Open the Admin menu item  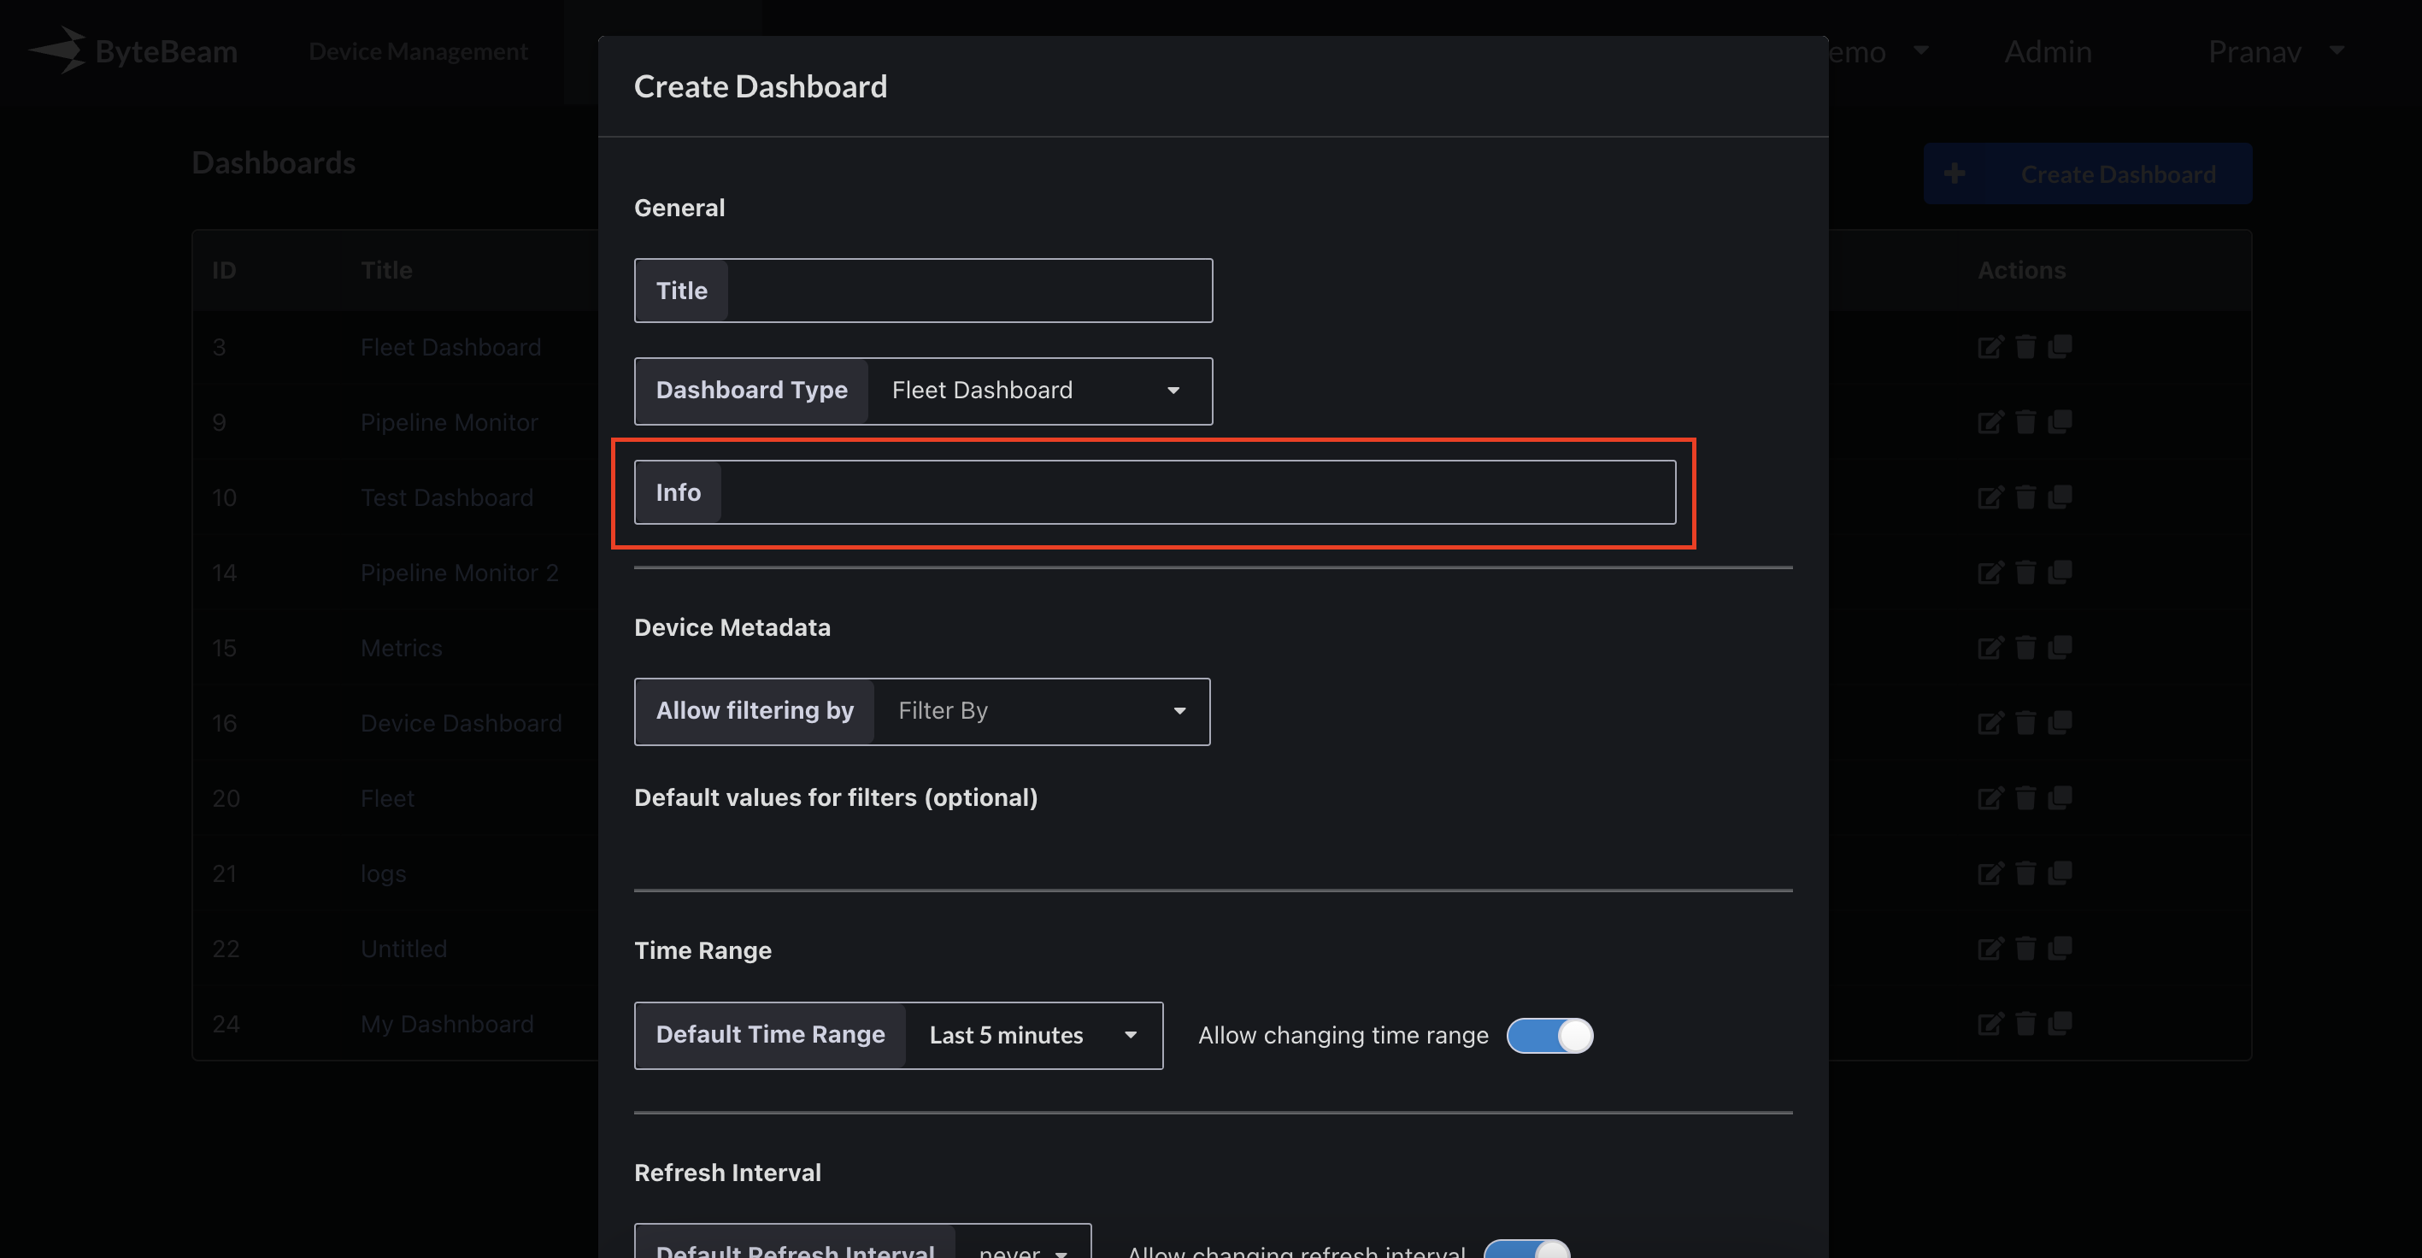(x=2048, y=52)
